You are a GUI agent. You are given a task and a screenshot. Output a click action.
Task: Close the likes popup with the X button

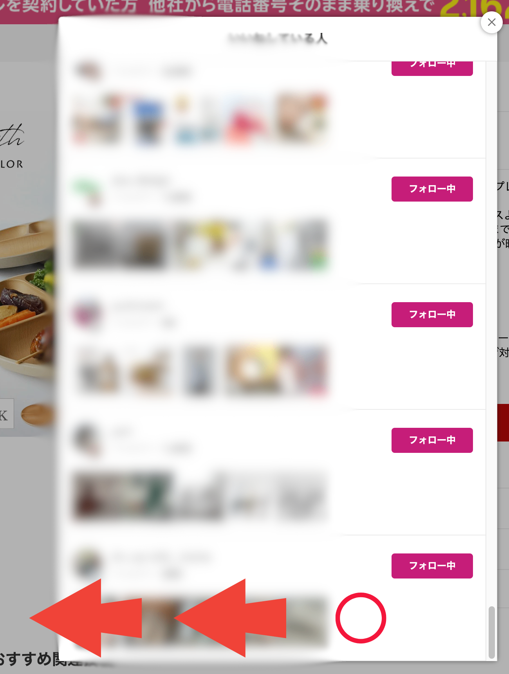tap(491, 22)
